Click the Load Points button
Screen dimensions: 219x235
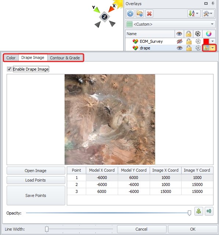(x=36, y=180)
